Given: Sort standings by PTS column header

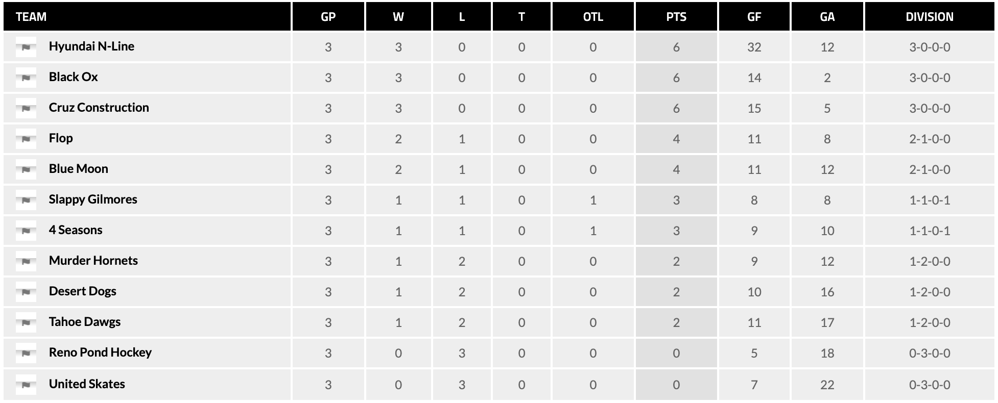Looking at the screenshot, I should pyautogui.click(x=676, y=17).
